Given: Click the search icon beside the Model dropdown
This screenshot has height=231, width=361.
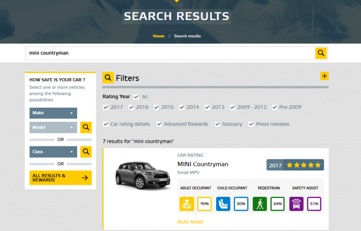Looking at the screenshot, I should tap(86, 127).
